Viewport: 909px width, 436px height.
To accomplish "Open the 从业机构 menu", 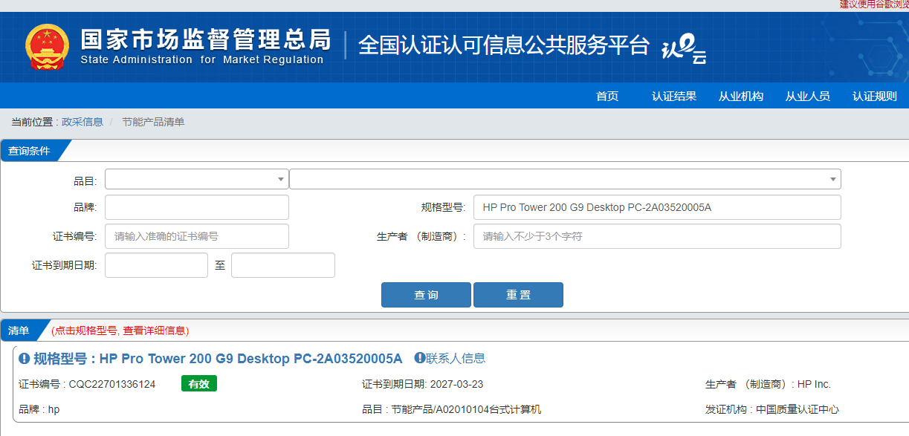I will 741,96.
